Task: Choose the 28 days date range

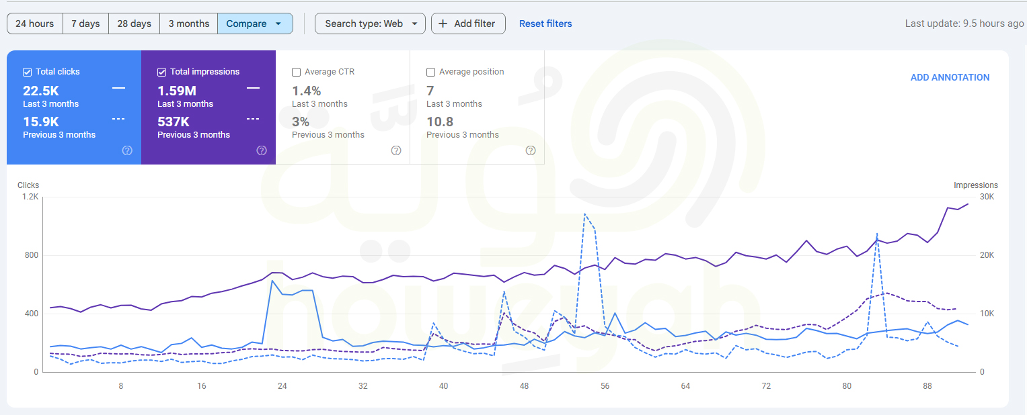Action: [134, 24]
